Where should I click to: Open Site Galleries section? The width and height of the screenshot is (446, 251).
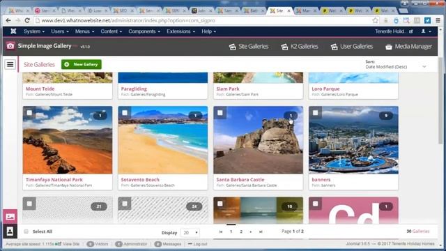(x=249, y=47)
